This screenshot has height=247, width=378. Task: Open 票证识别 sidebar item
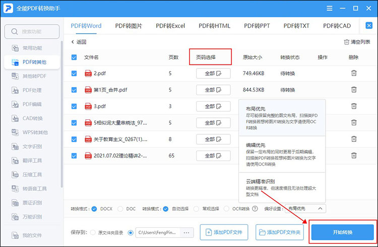coord(32,203)
